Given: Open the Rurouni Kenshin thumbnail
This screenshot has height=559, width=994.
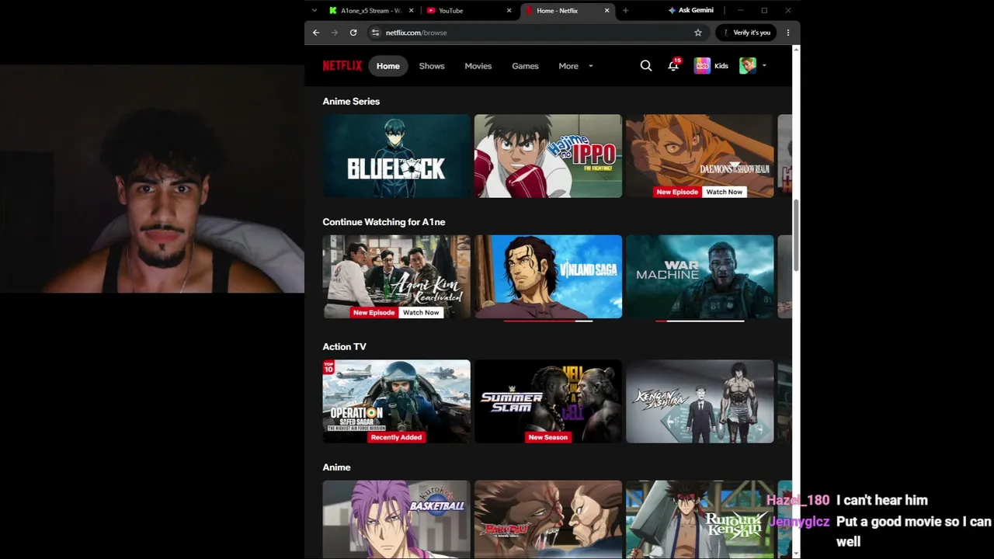Looking at the screenshot, I should [x=700, y=519].
